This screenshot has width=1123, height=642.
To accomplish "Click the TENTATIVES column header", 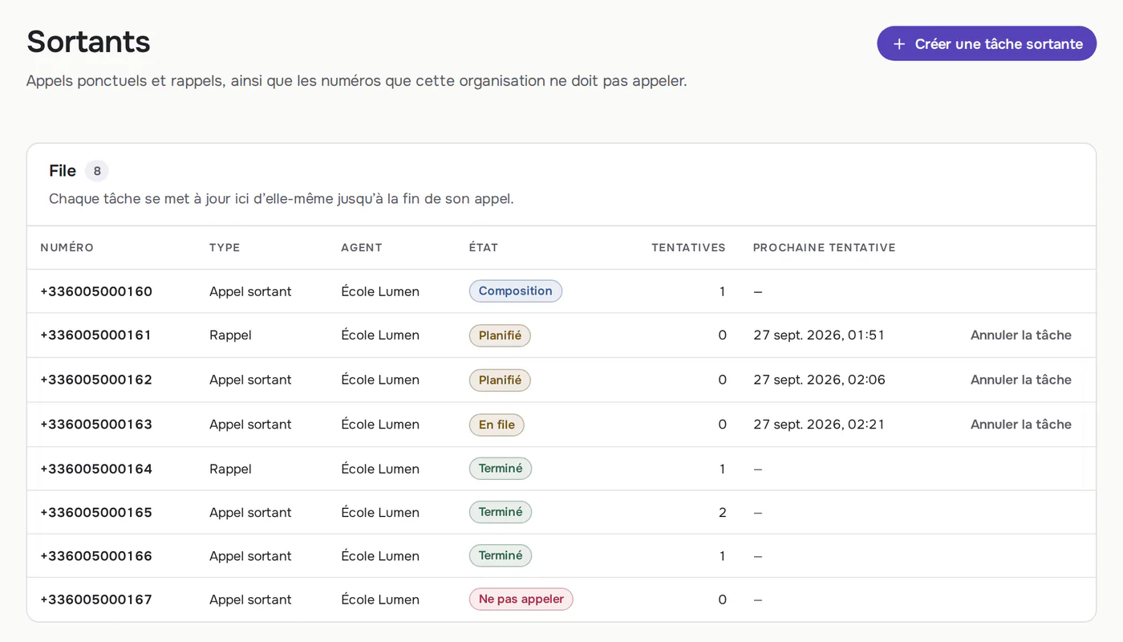I will click(x=688, y=247).
